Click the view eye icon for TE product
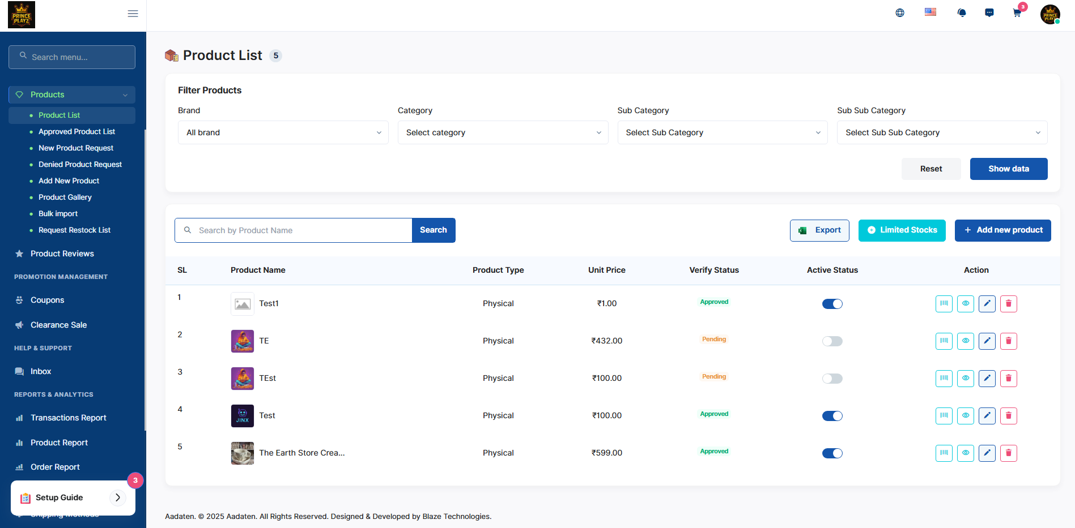 [965, 341]
